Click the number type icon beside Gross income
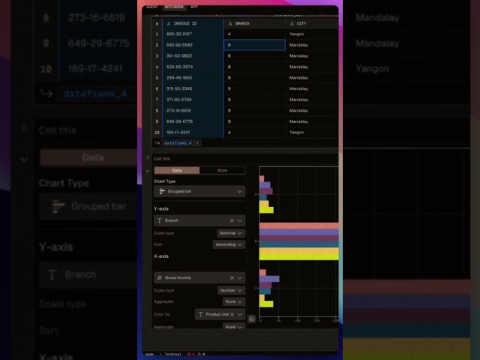Viewport: 480px width, 360px height. point(160,277)
